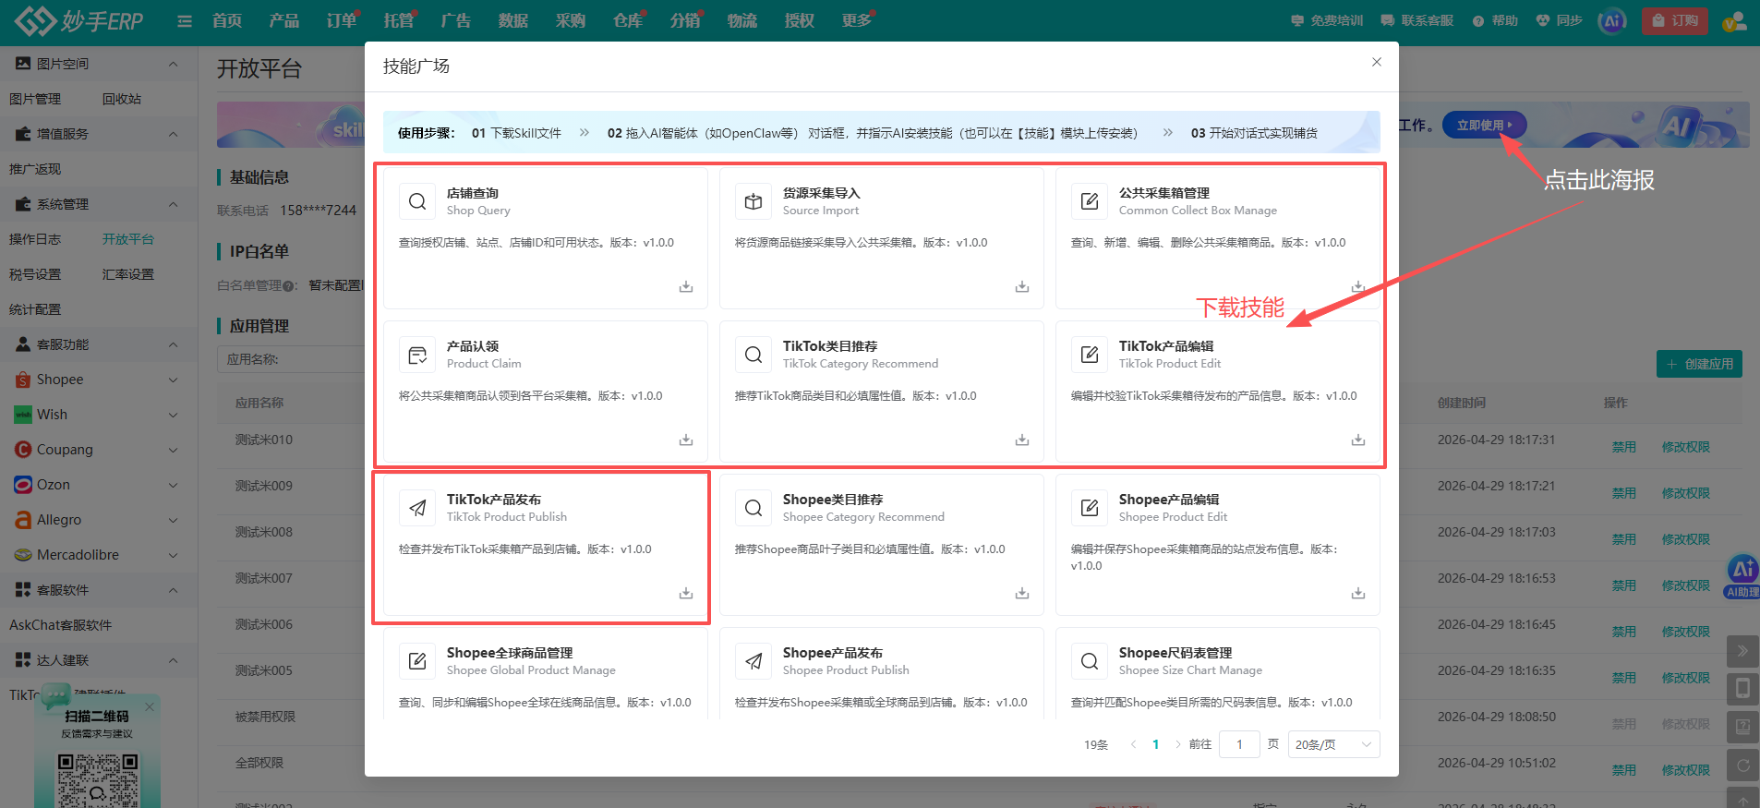Download the TikTok产品发布 skill
This screenshot has height=808, width=1760.
coord(686,594)
